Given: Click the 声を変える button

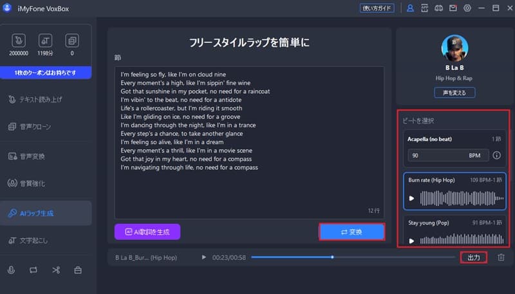Looking at the screenshot, I should click(454, 93).
